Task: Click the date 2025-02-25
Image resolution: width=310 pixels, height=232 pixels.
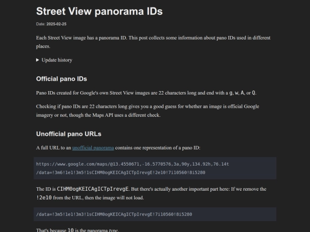Action: pos(56,24)
